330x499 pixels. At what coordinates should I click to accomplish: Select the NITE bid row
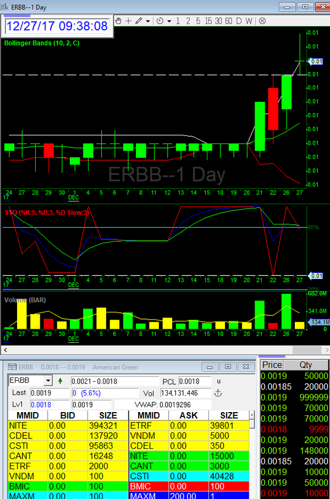(66, 425)
